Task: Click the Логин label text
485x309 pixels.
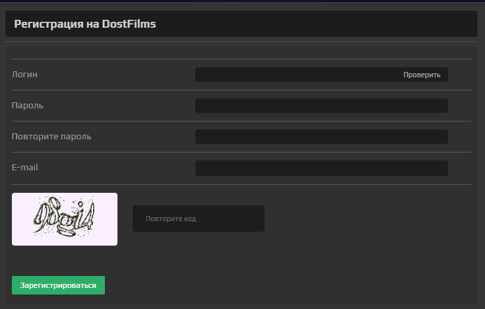Action: (x=24, y=75)
